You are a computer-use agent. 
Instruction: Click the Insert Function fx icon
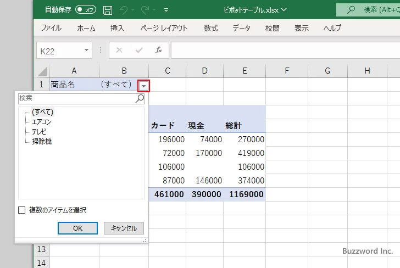[159, 50]
